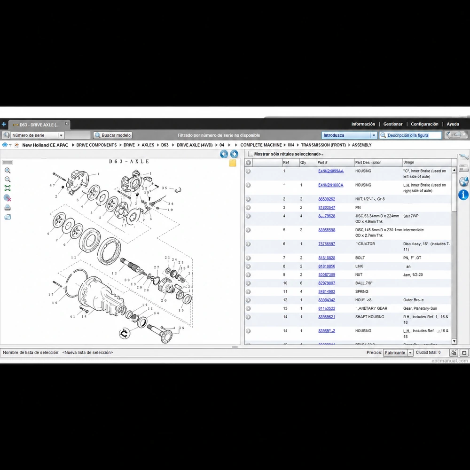Open the Configuración menu
Image resolution: width=470 pixels, height=470 pixels.
pos(424,124)
